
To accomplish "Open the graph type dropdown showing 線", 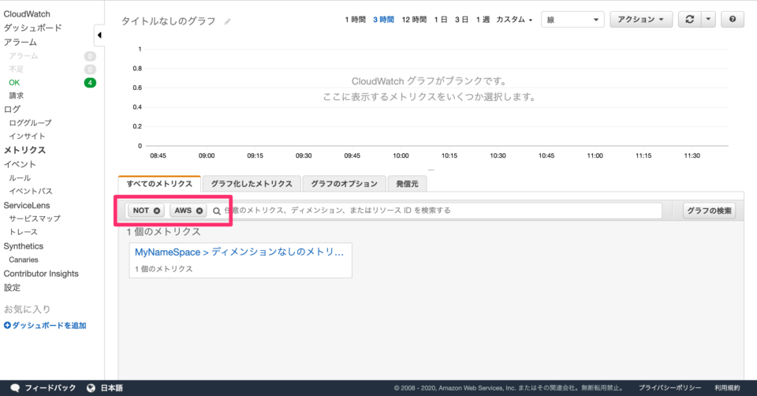I will pos(572,19).
